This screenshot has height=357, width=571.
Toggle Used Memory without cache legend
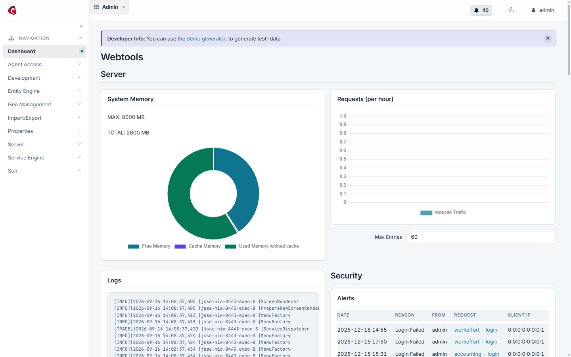click(x=262, y=246)
